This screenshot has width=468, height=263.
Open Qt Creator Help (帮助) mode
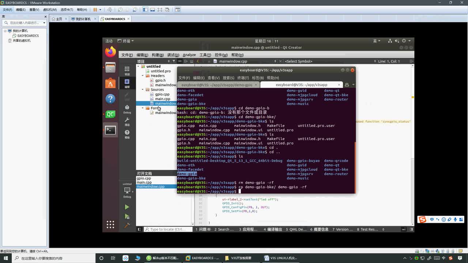[127, 134]
